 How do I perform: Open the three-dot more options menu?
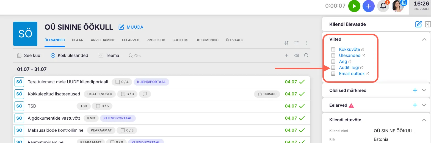306,43
